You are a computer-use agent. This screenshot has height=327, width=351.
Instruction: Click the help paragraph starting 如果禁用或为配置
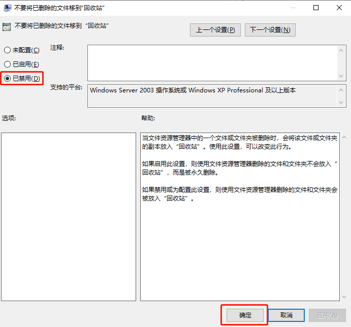[x=240, y=194]
